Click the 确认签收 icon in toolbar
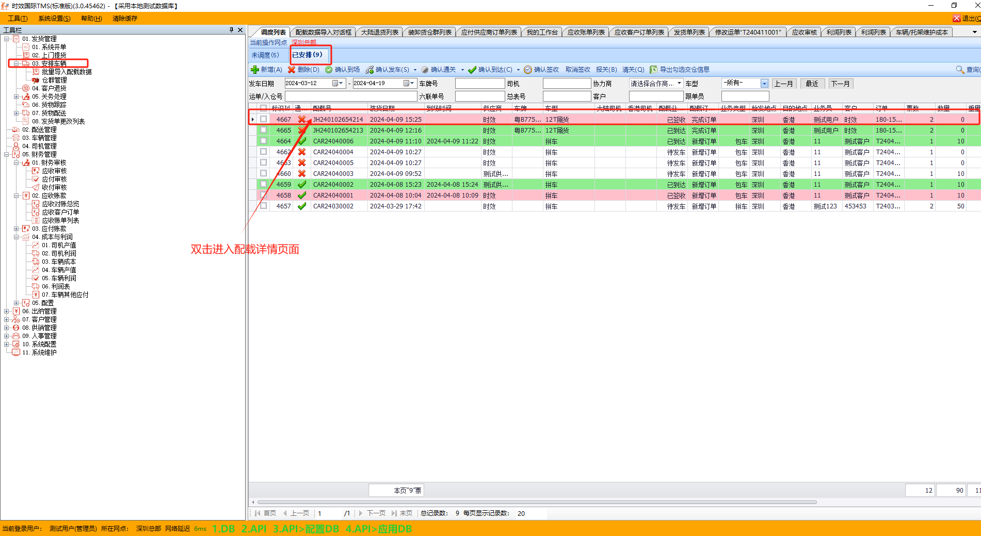The width and height of the screenshot is (981, 536). (528, 70)
